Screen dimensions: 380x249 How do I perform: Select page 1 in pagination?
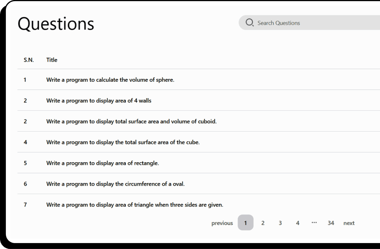245,222
